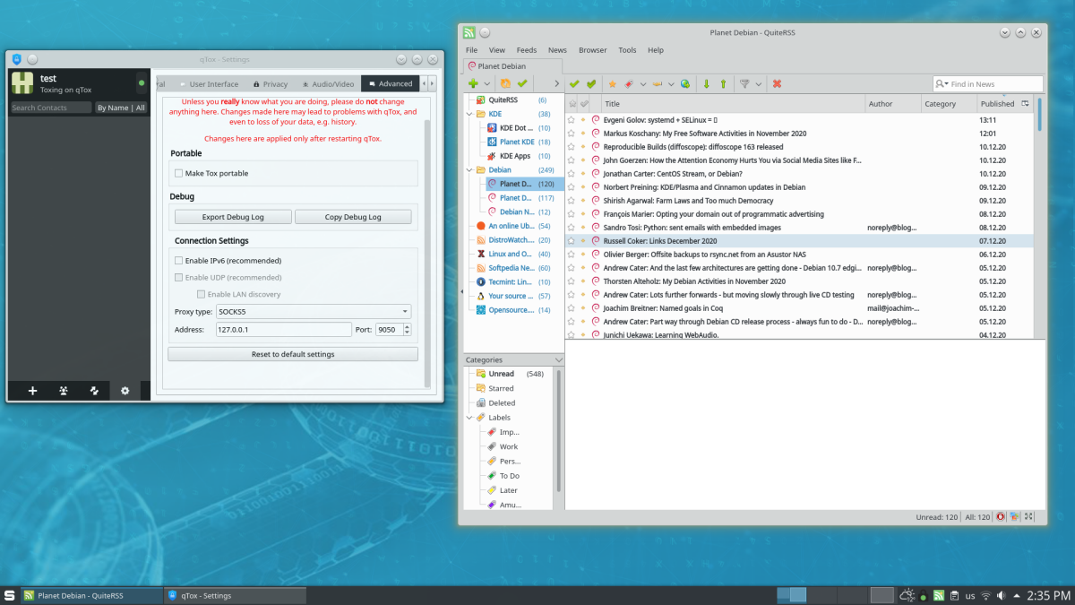Click the star icon in news toolbar

(613, 84)
